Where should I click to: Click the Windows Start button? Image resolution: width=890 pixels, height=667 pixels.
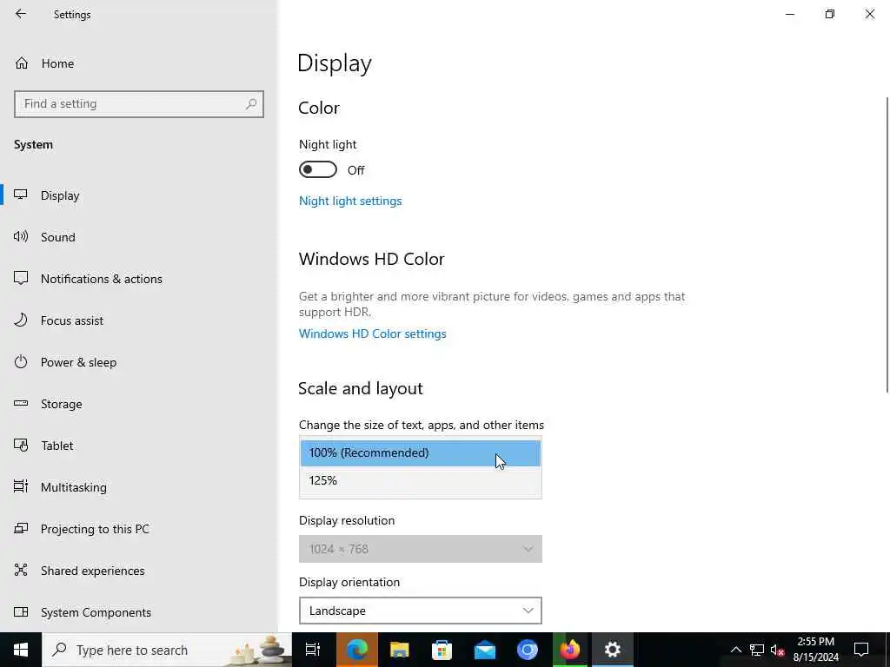(x=21, y=650)
